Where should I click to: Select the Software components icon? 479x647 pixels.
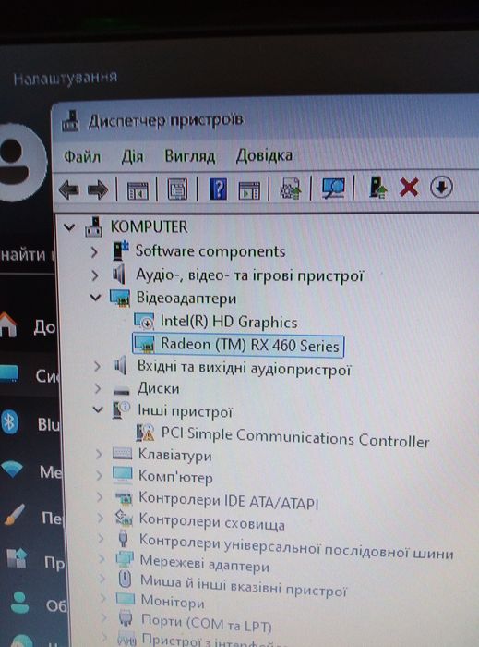pyautogui.click(x=121, y=250)
